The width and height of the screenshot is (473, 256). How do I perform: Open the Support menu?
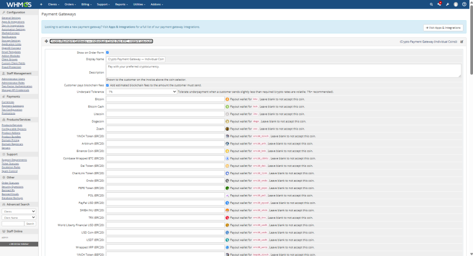pos(103,5)
